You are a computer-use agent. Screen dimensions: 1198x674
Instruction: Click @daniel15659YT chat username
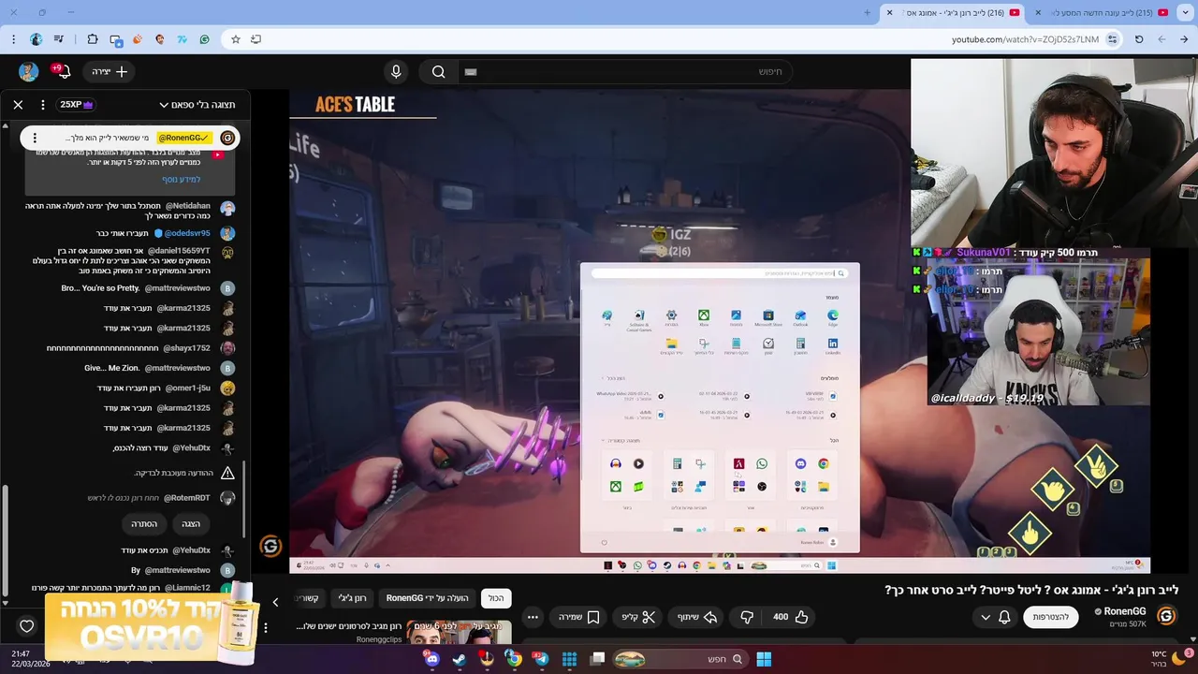click(x=180, y=251)
